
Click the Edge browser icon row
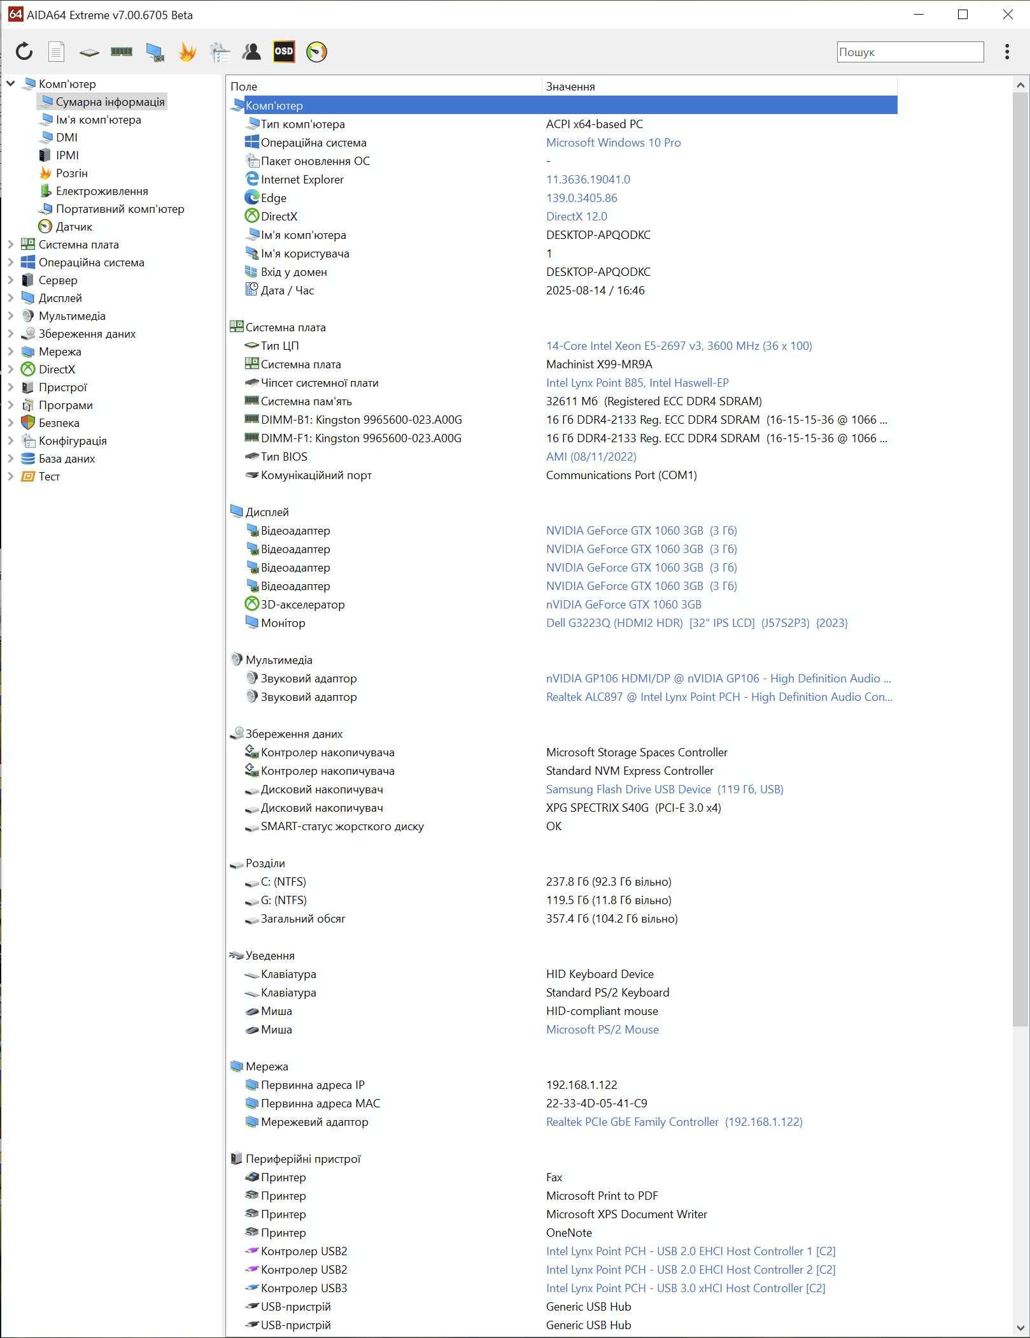click(252, 198)
